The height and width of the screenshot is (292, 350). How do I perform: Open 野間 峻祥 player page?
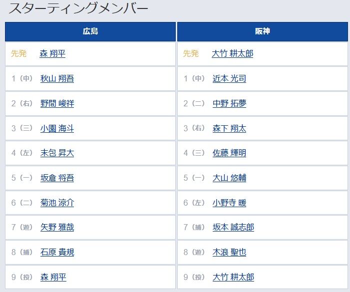pos(57,103)
